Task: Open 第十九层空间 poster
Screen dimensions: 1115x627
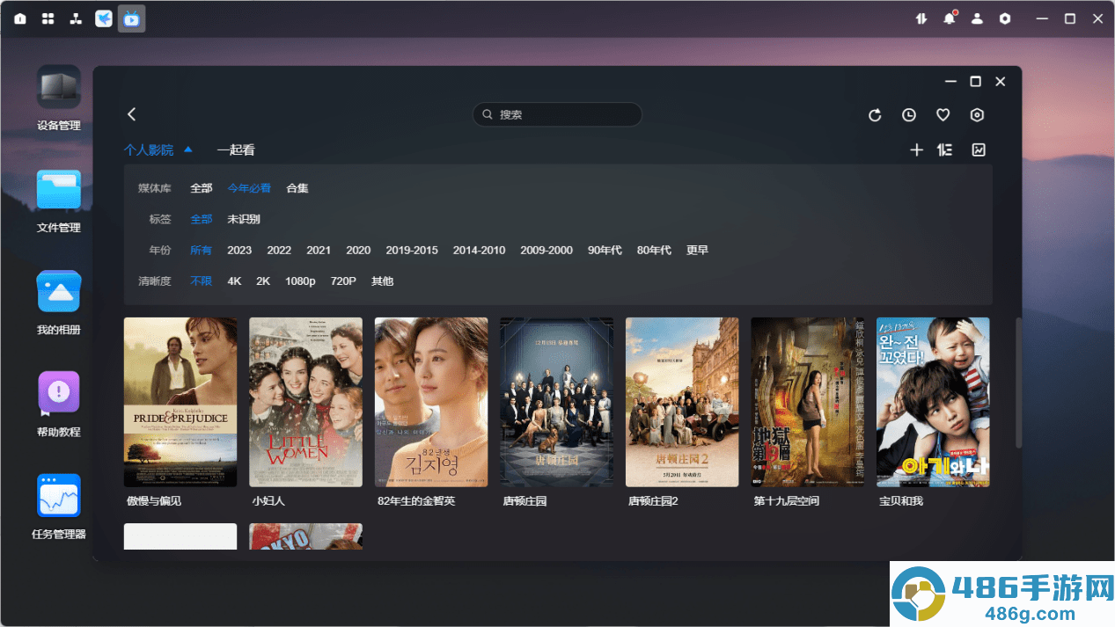Action: coord(807,402)
